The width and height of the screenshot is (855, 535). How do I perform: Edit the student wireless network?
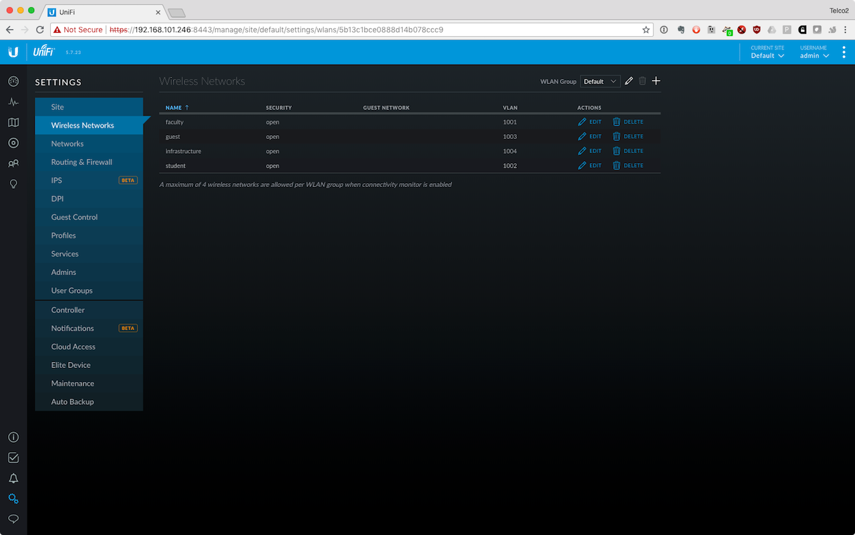590,166
